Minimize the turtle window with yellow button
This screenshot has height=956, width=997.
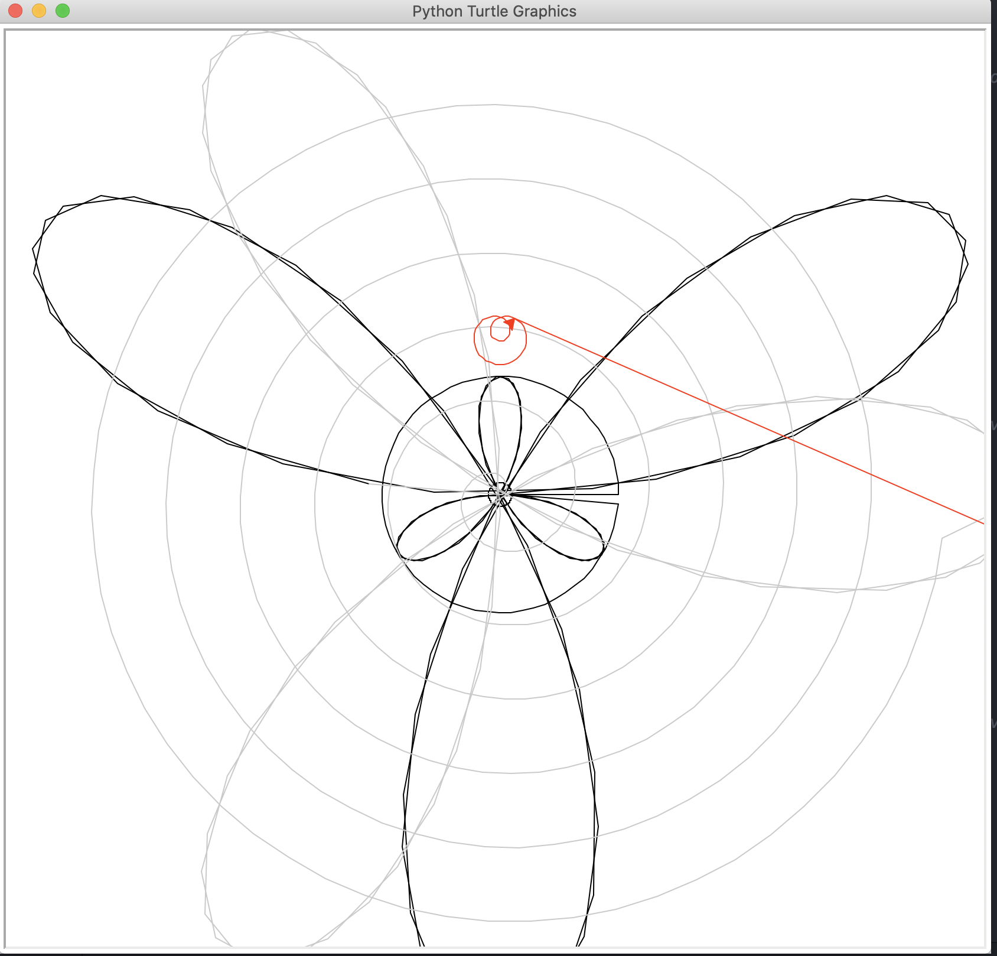coord(39,11)
